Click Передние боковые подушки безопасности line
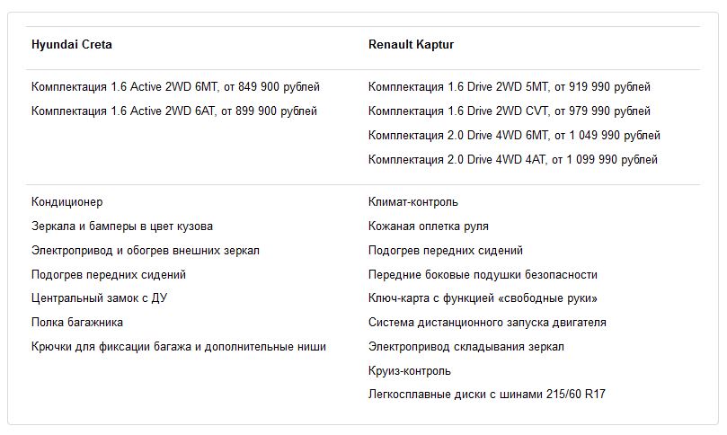 tap(483, 275)
